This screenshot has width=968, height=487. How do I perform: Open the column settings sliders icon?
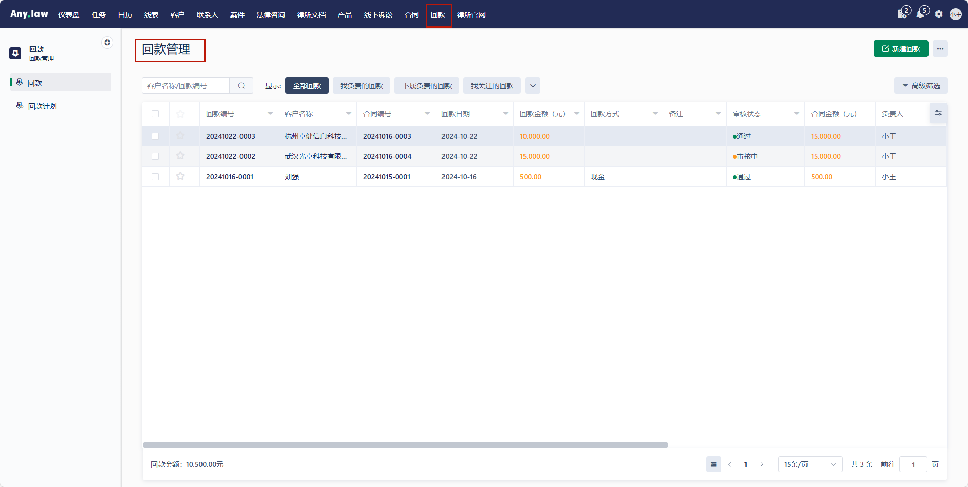click(x=938, y=113)
